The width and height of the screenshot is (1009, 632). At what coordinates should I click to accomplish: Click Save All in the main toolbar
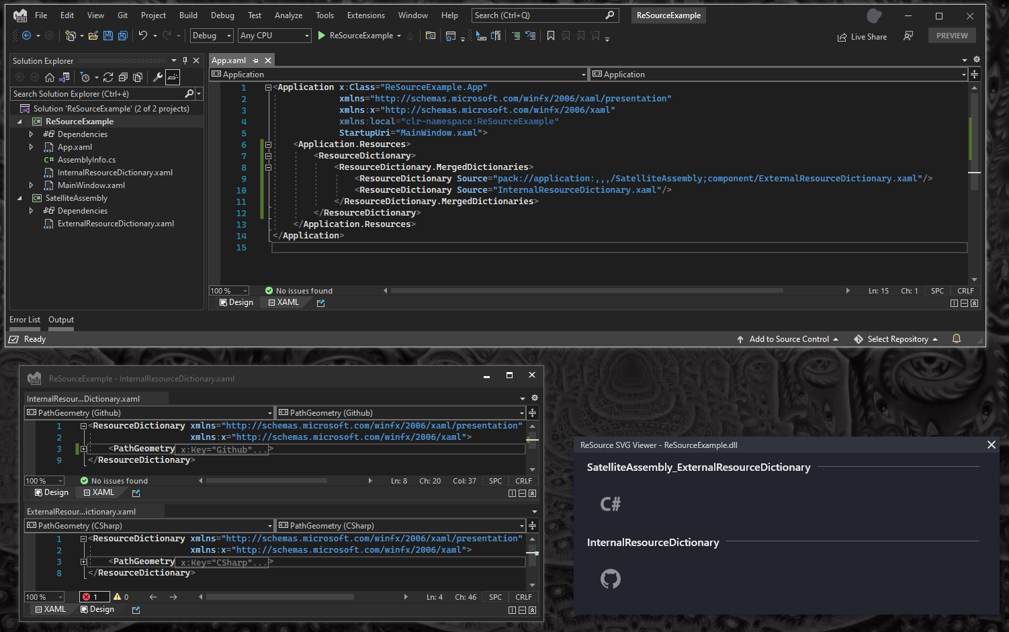click(123, 36)
